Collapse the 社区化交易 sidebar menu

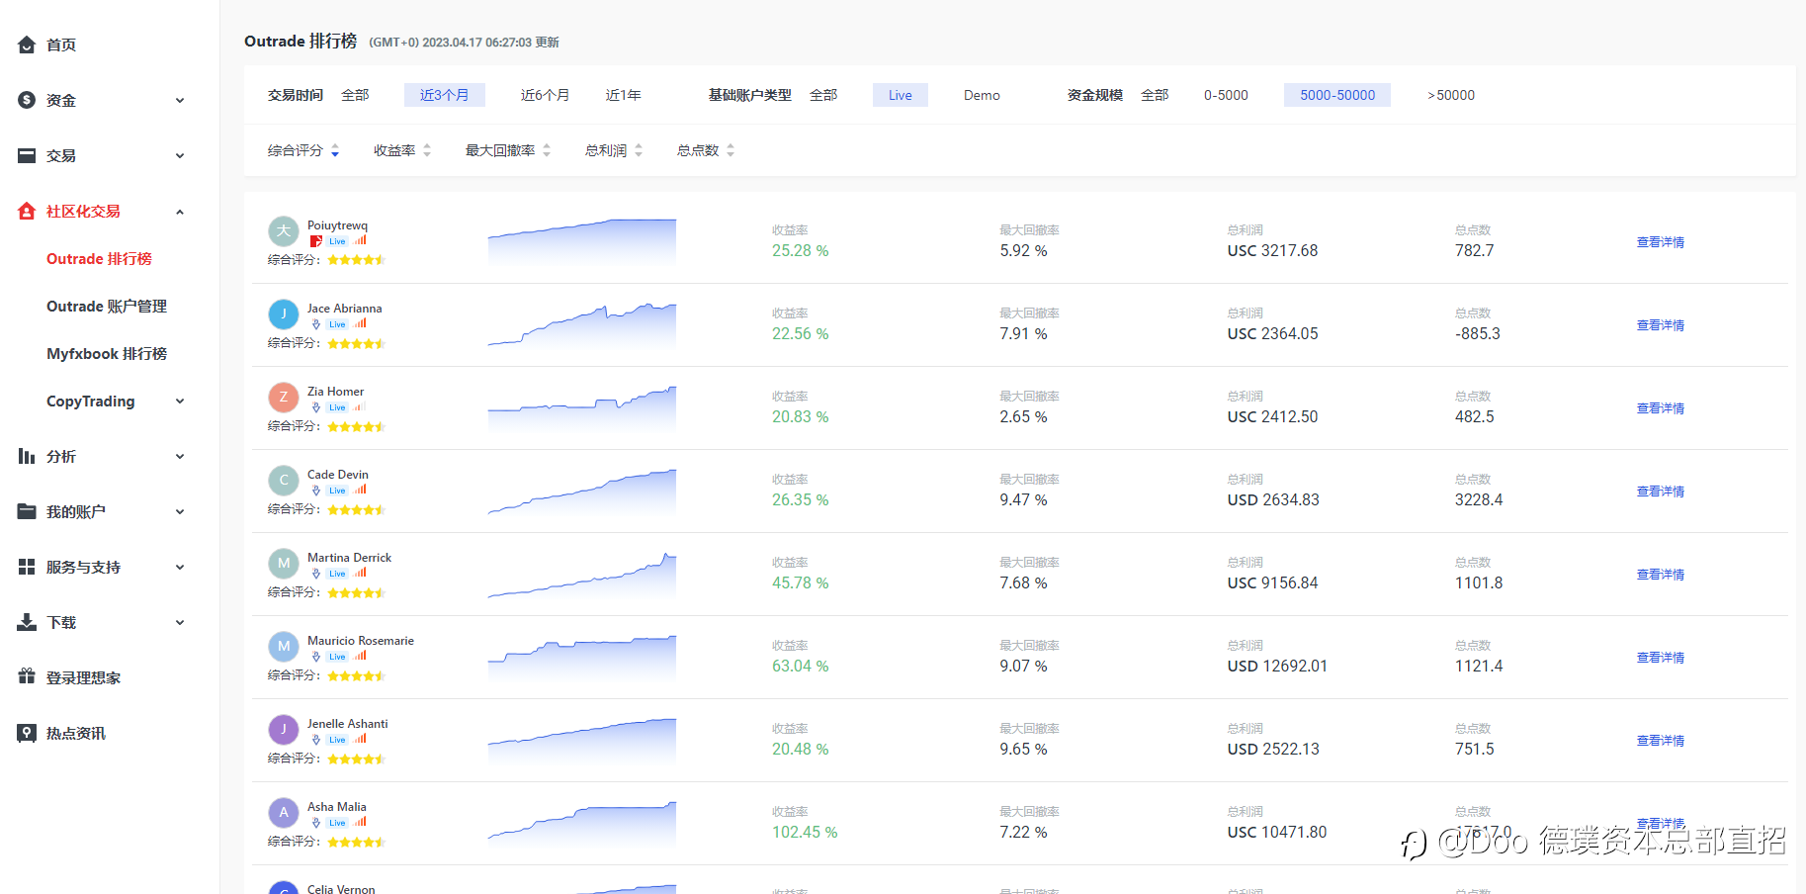180,211
